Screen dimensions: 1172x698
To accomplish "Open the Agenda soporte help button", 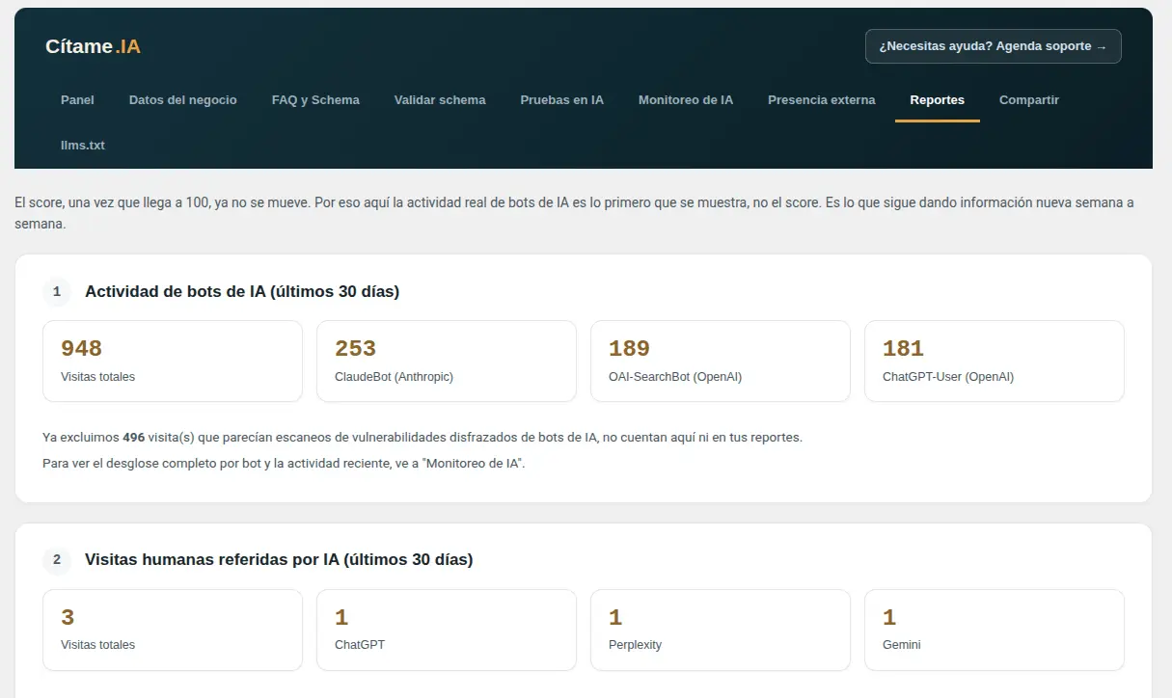I will [993, 46].
